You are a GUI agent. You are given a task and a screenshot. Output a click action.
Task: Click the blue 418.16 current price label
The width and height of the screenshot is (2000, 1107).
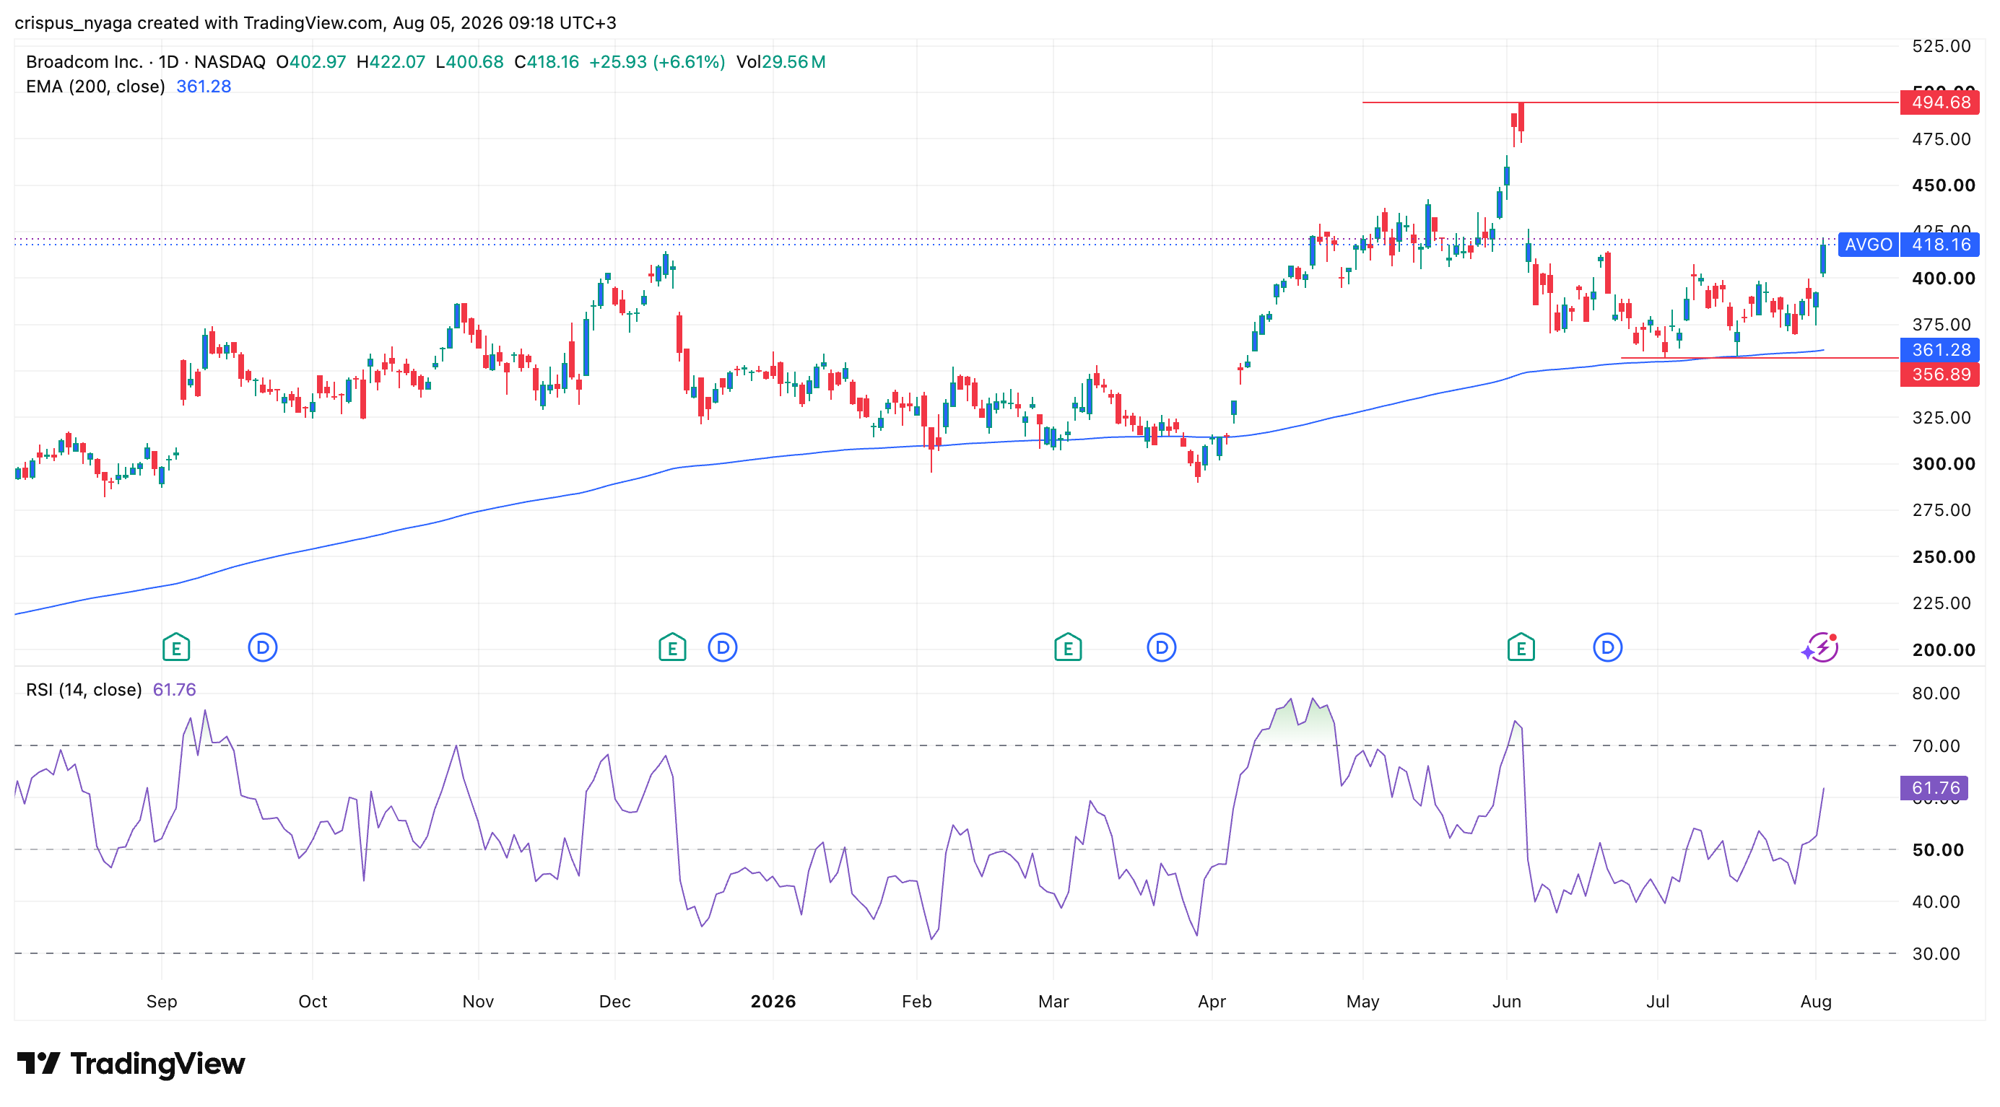click(1940, 245)
